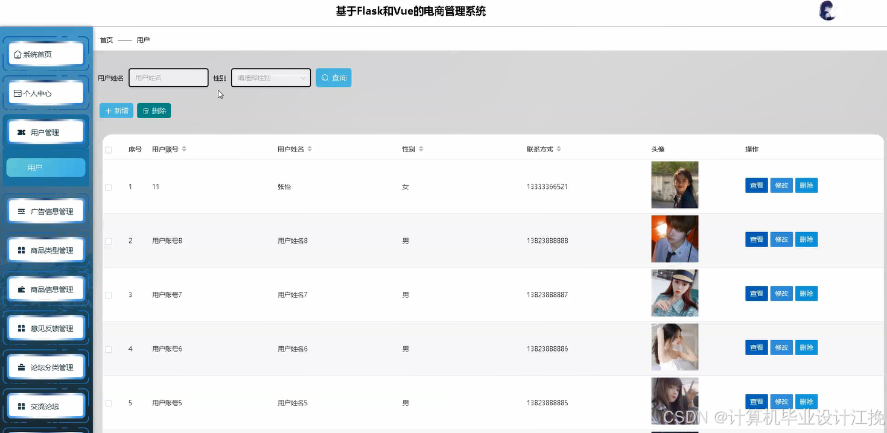The width and height of the screenshot is (887, 433).
Task: Check the row checkbox for 用户账号5
Action: point(109,403)
